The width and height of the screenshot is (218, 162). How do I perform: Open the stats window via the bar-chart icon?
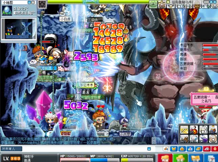[x=190, y=149]
